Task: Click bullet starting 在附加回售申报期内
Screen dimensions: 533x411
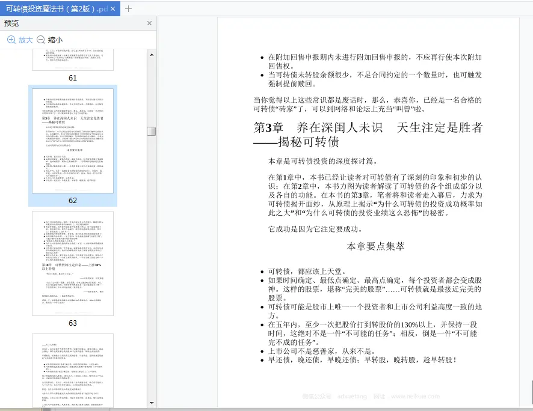Action: (375, 61)
